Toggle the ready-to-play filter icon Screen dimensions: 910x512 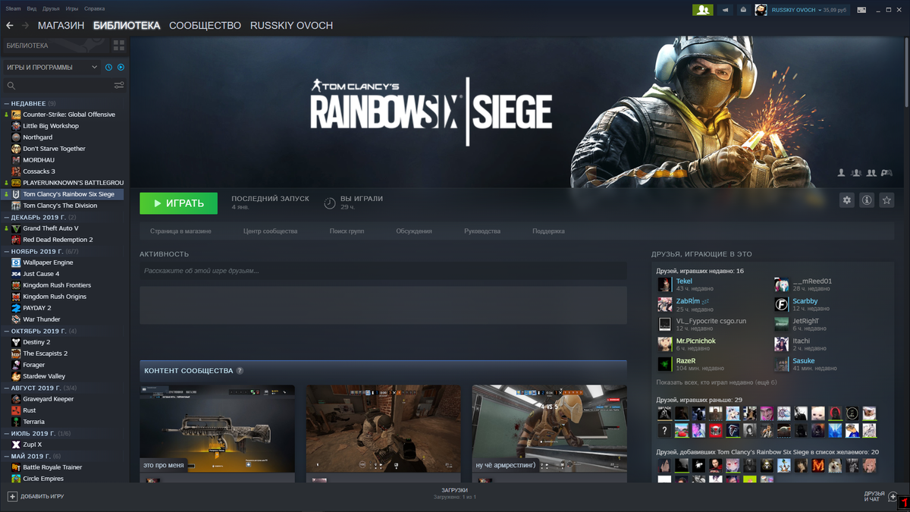click(x=121, y=68)
